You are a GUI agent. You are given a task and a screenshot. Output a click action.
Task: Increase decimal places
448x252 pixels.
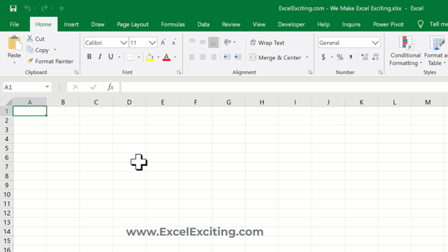pos(364,57)
